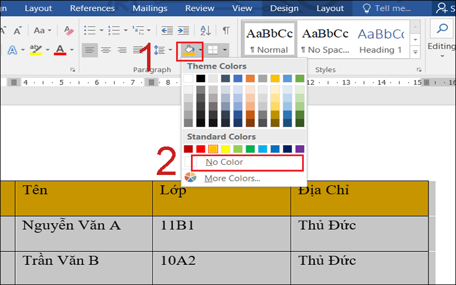Click the Bullets list icon
This screenshot has height=285, width=456.
[90, 30]
